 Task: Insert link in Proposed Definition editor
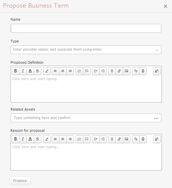pos(119,71)
